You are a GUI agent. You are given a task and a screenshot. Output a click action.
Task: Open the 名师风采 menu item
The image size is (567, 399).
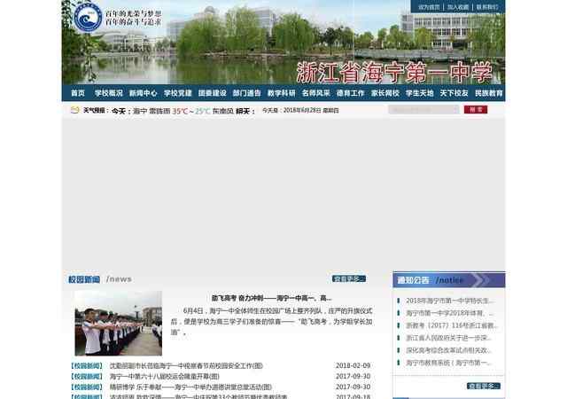pyautogui.click(x=316, y=93)
